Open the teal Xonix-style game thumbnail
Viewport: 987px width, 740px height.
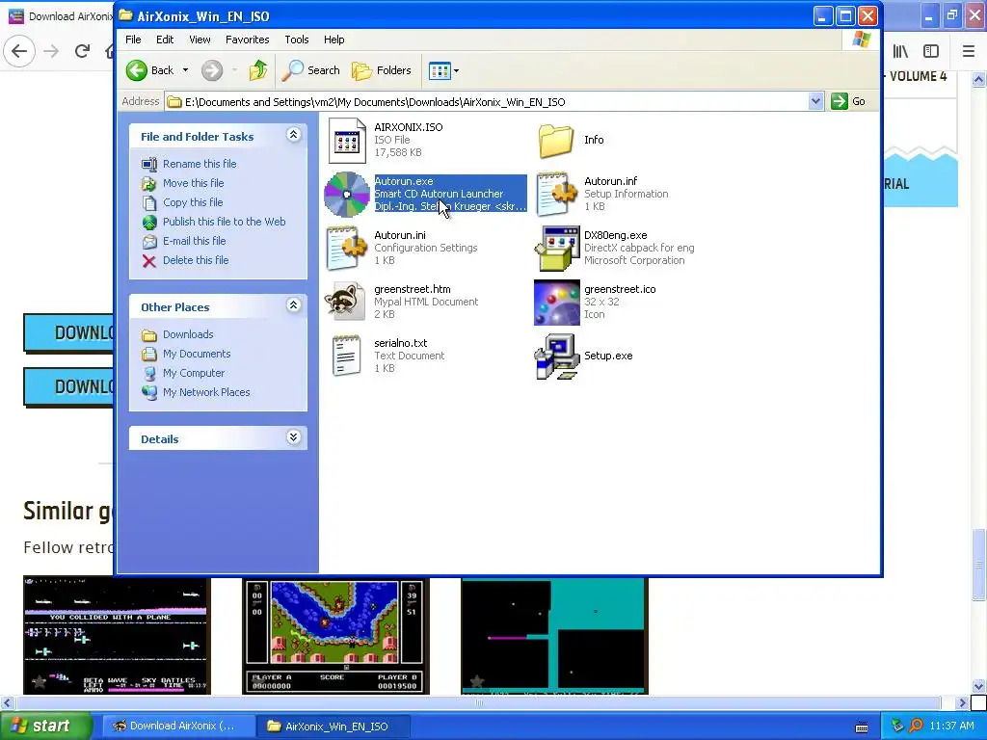point(554,637)
